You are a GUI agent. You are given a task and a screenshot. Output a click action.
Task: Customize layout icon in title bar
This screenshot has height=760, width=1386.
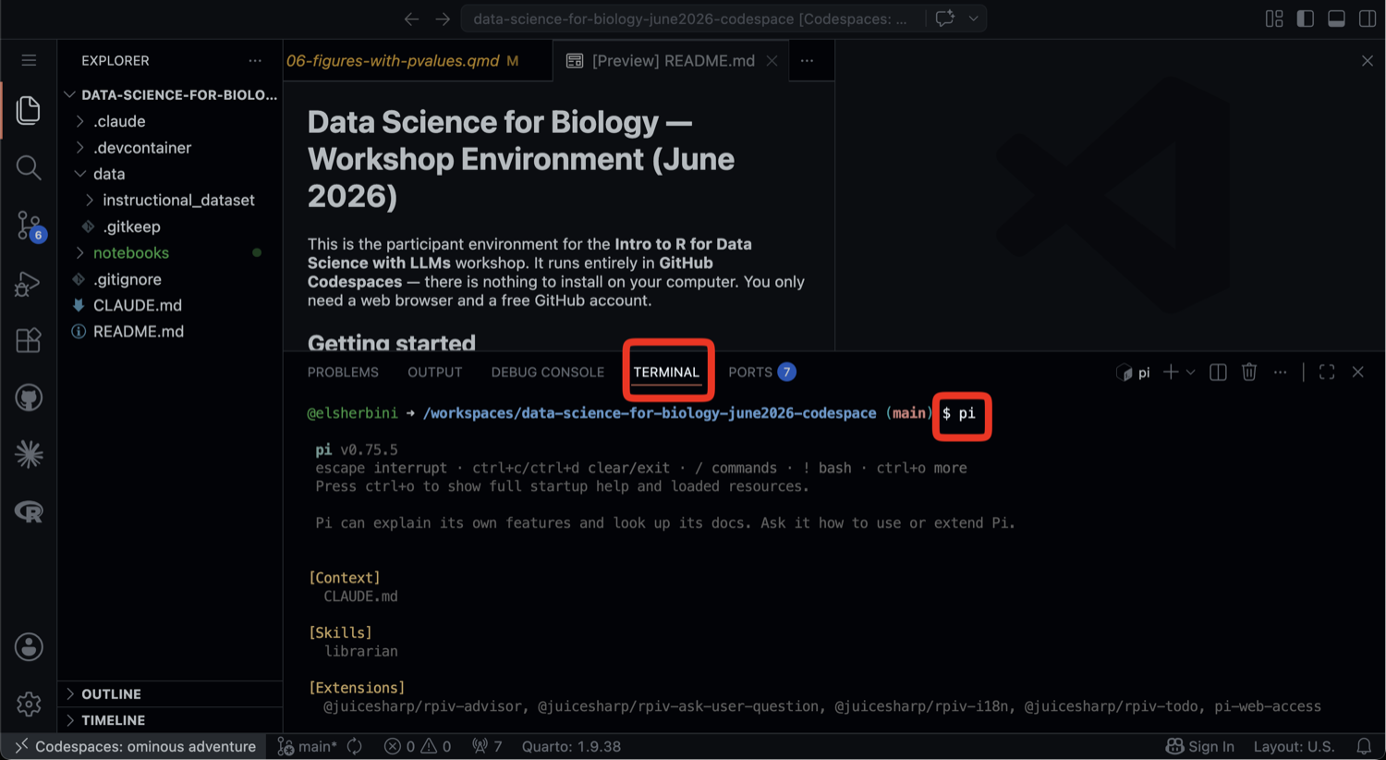[x=1274, y=18]
